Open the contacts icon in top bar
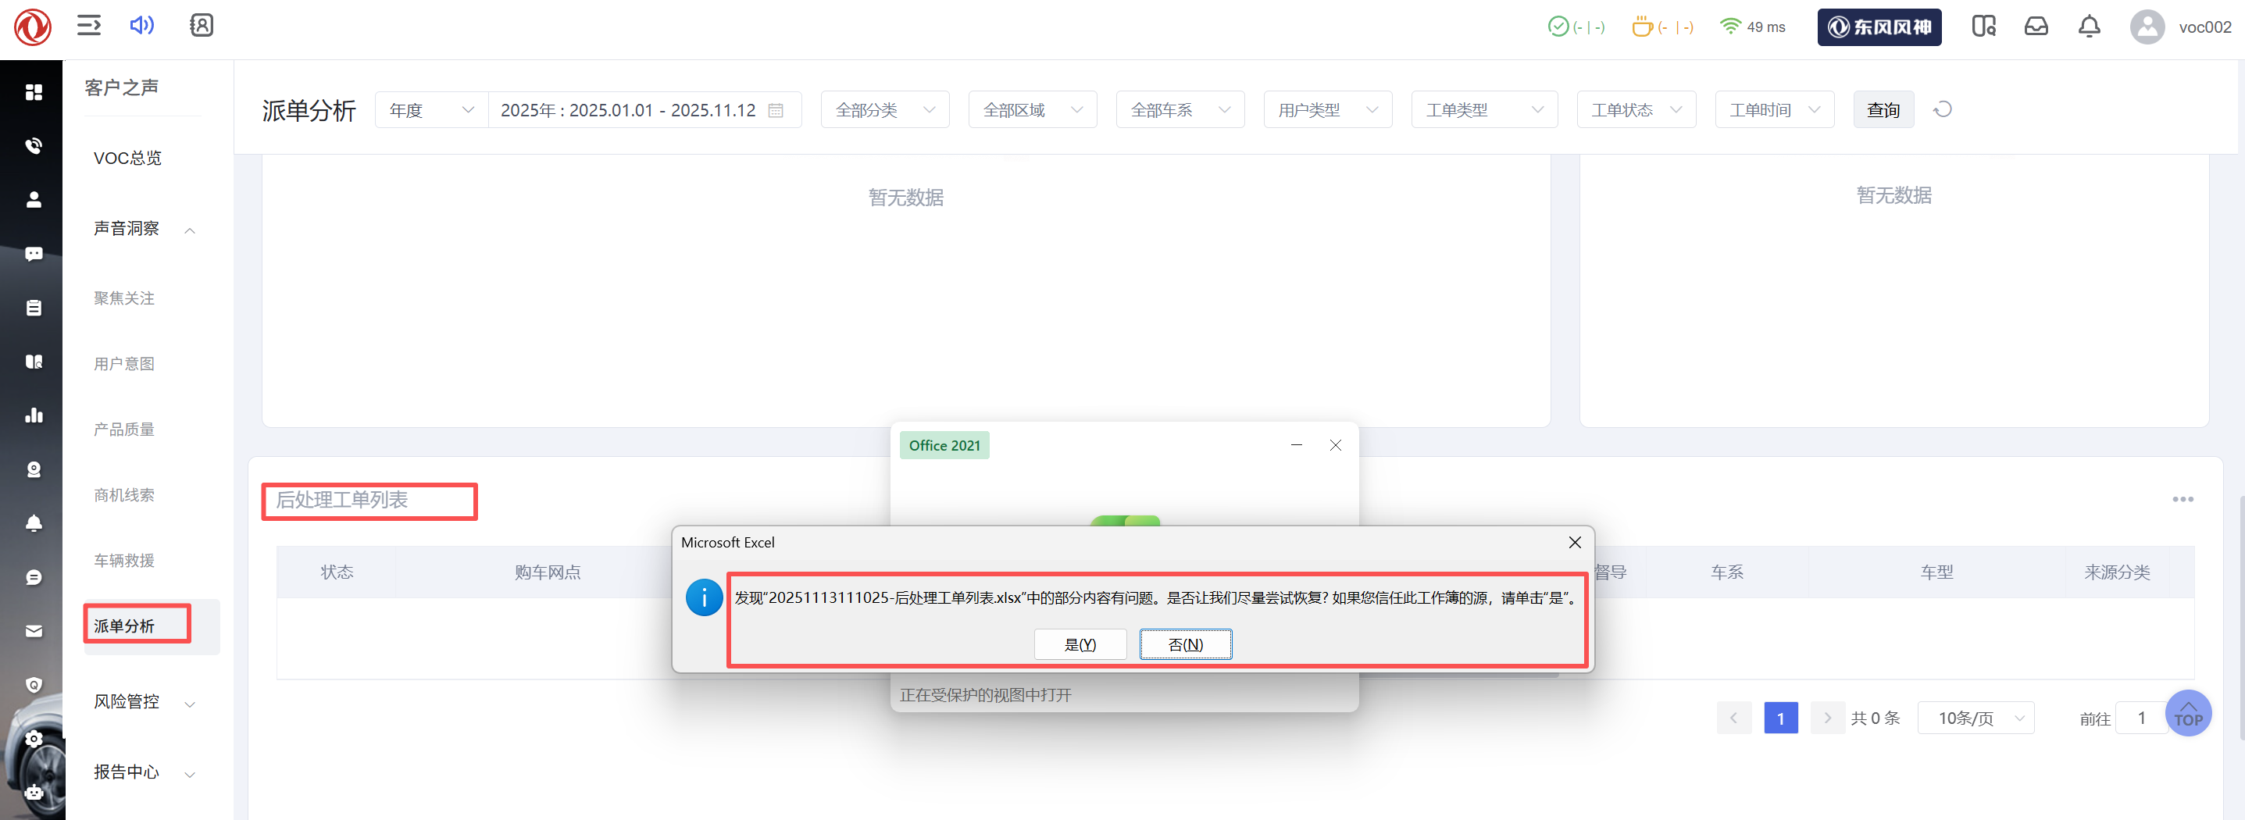This screenshot has width=2245, height=820. point(202,25)
